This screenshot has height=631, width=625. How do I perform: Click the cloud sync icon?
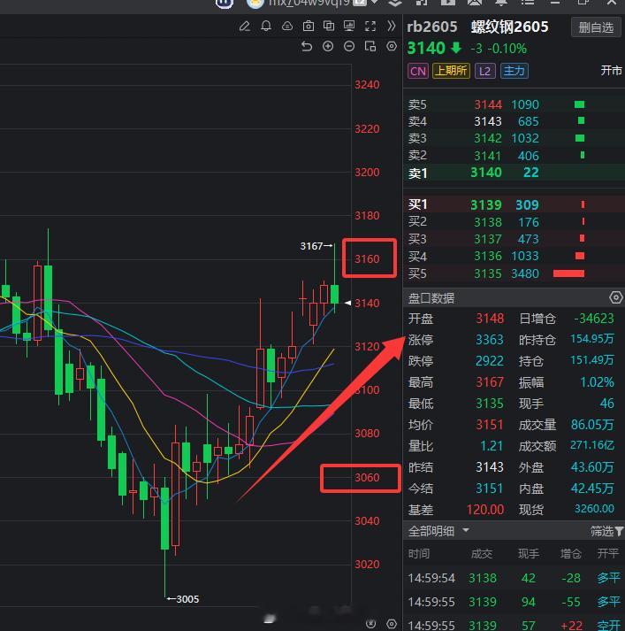[x=287, y=27]
